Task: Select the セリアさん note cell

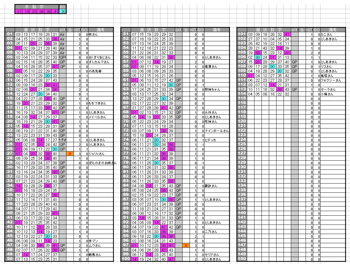Action: 217,255
